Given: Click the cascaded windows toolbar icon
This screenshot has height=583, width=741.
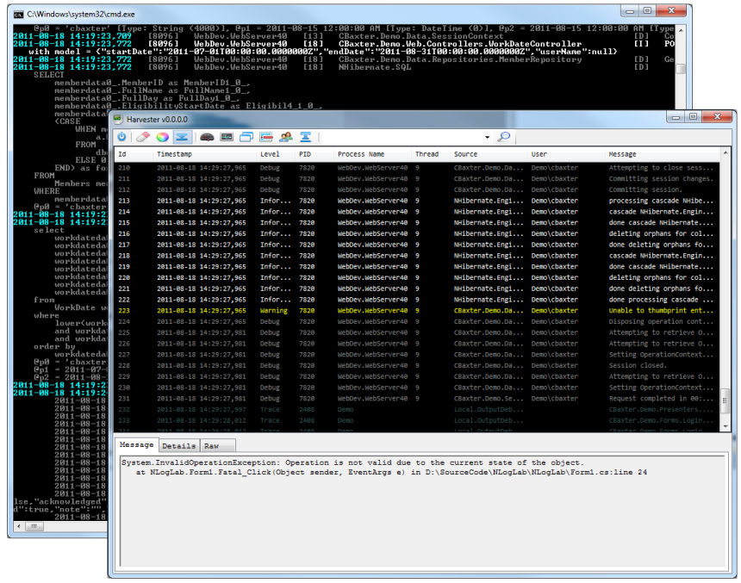Looking at the screenshot, I should (246, 137).
